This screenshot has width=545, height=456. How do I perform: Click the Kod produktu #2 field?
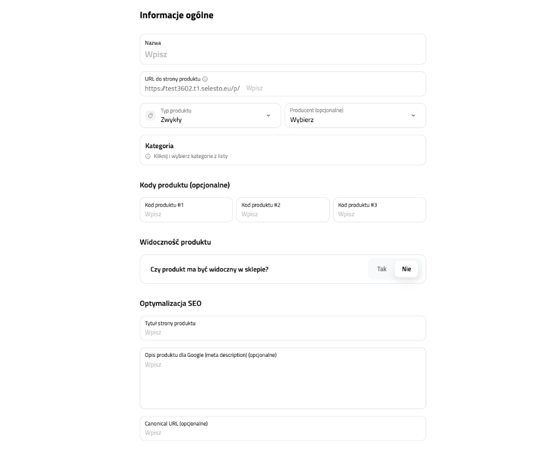(x=282, y=214)
